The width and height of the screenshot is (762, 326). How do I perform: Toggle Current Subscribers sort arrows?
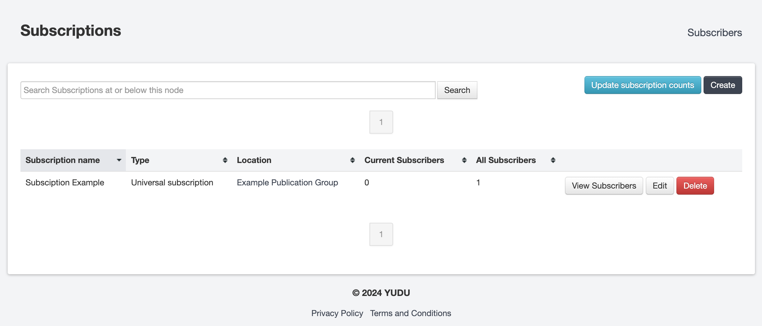(464, 160)
